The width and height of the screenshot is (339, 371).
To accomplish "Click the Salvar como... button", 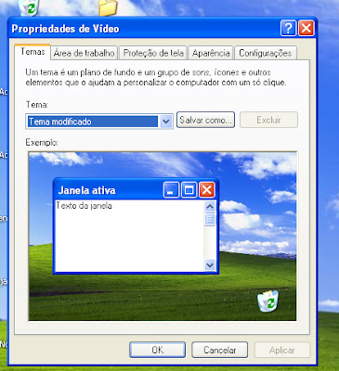I will point(205,120).
